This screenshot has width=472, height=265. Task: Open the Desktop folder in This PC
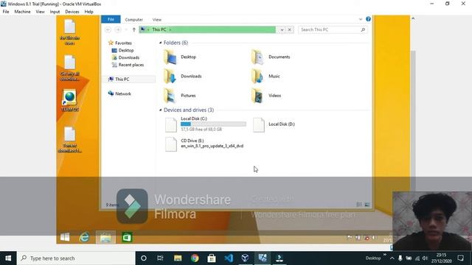tap(180, 57)
